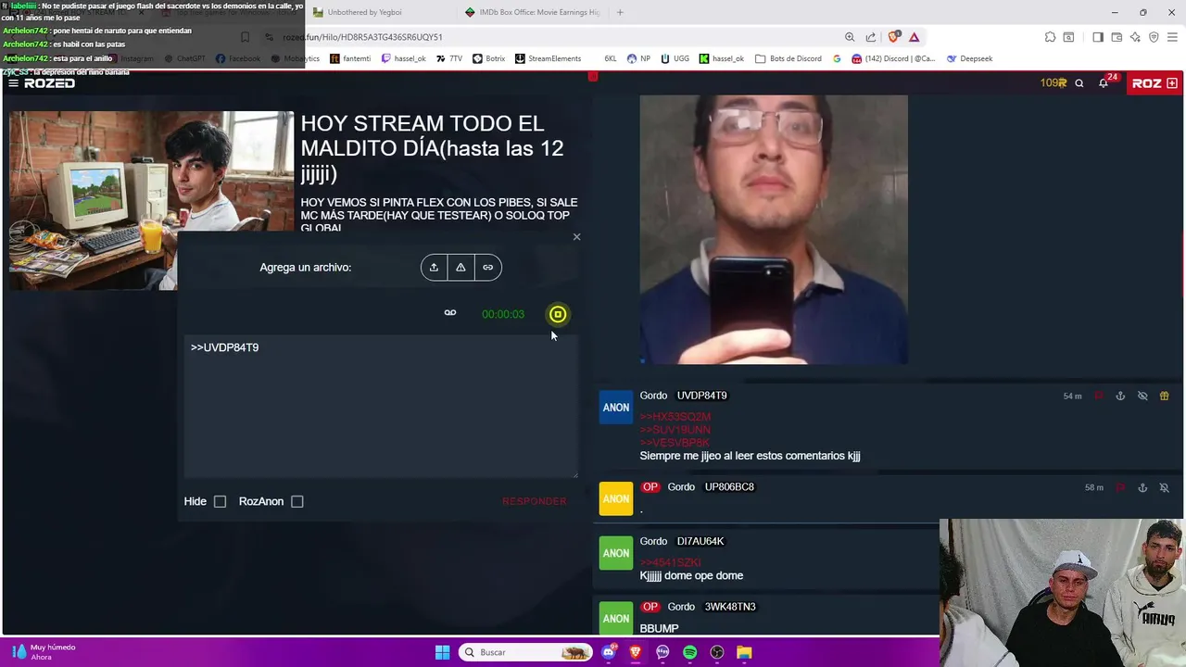Report comment UVDP84T9 with flag icon

(1099, 396)
